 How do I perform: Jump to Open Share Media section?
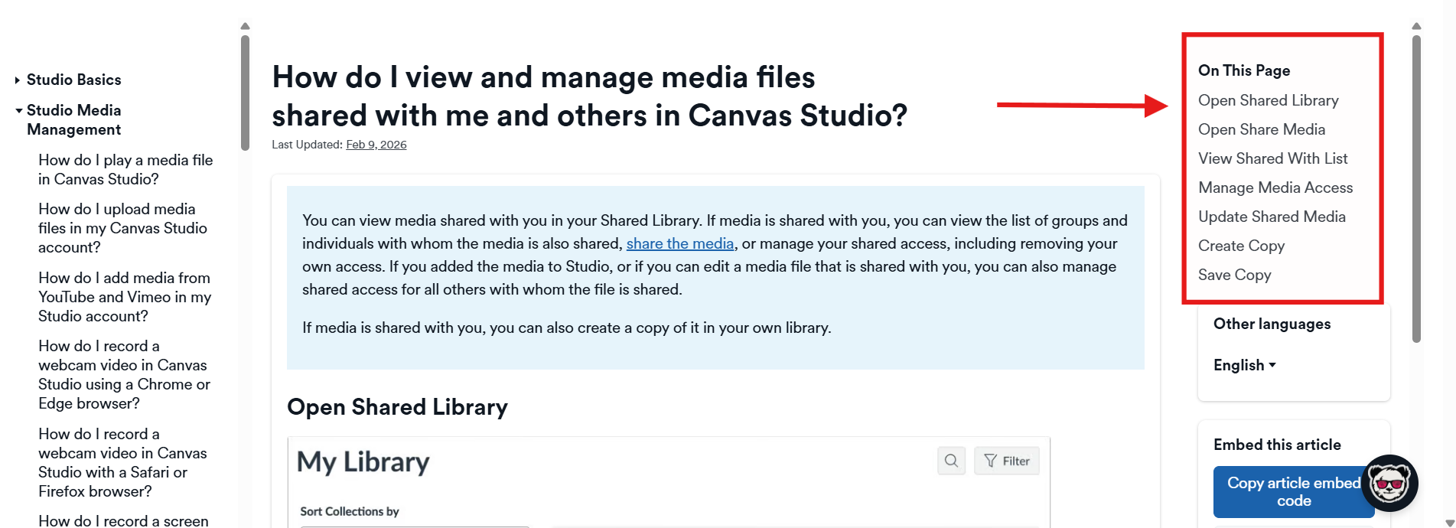[x=1262, y=129]
